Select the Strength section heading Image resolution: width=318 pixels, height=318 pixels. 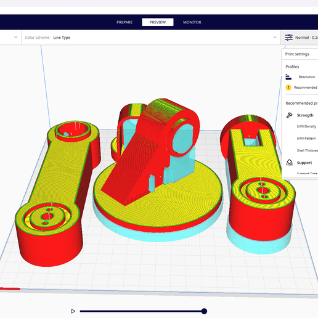coord(305,115)
